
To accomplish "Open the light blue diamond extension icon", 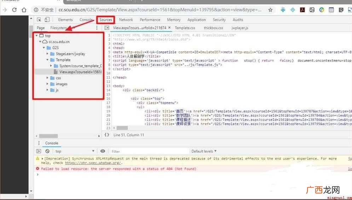I will point(293,10).
